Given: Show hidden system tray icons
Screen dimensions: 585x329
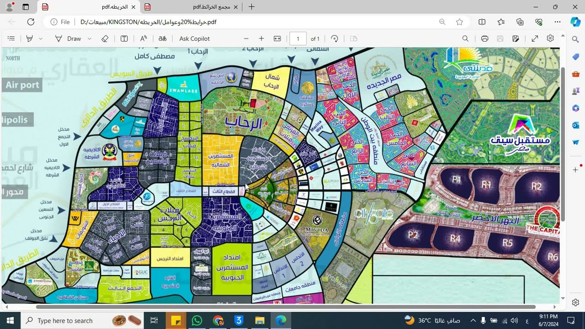Looking at the screenshot, I should coord(473,320).
